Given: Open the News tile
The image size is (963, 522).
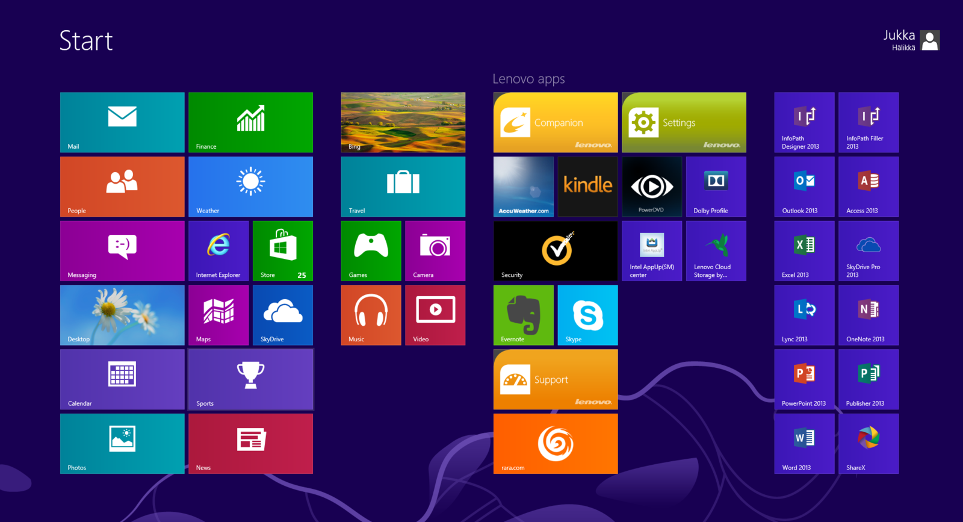Looking at the screenshot, I should coord(250,444).
